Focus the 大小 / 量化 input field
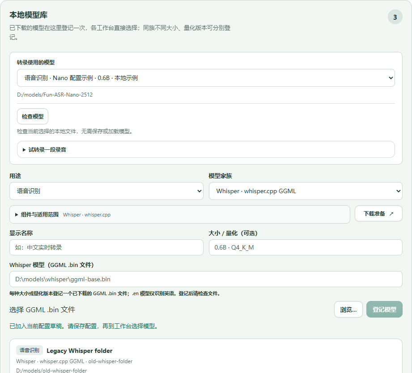This screenshot has width=412, height=373. tap(306, 247)
